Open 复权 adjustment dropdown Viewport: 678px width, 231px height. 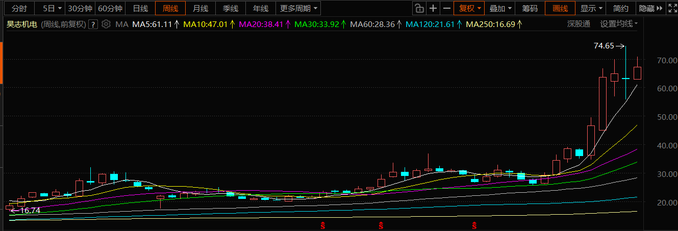point(469,8)
